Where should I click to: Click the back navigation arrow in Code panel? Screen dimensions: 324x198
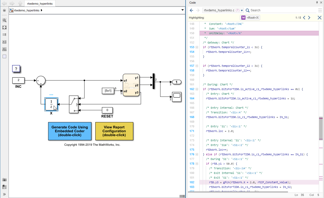coord(191,10)
